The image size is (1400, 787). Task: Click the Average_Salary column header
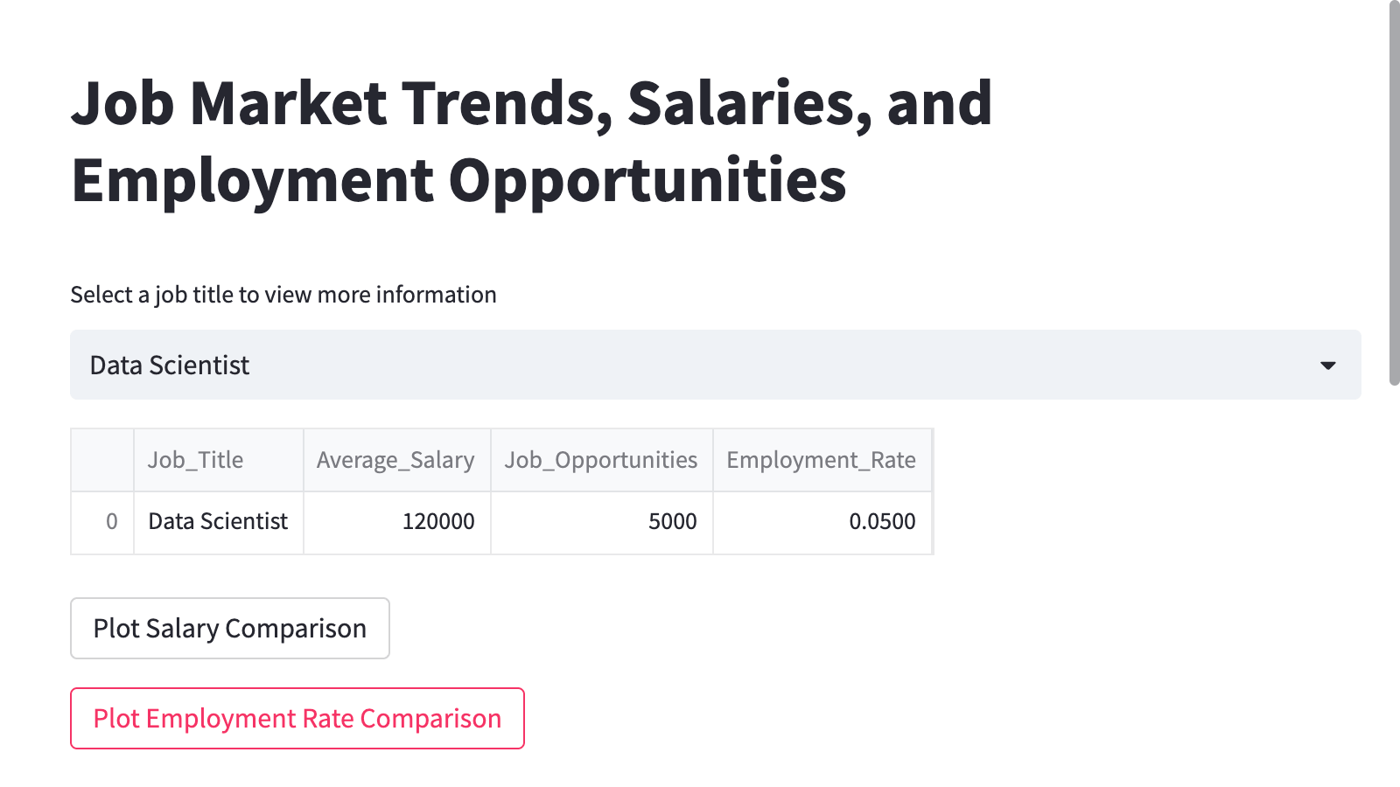point(396,460)
